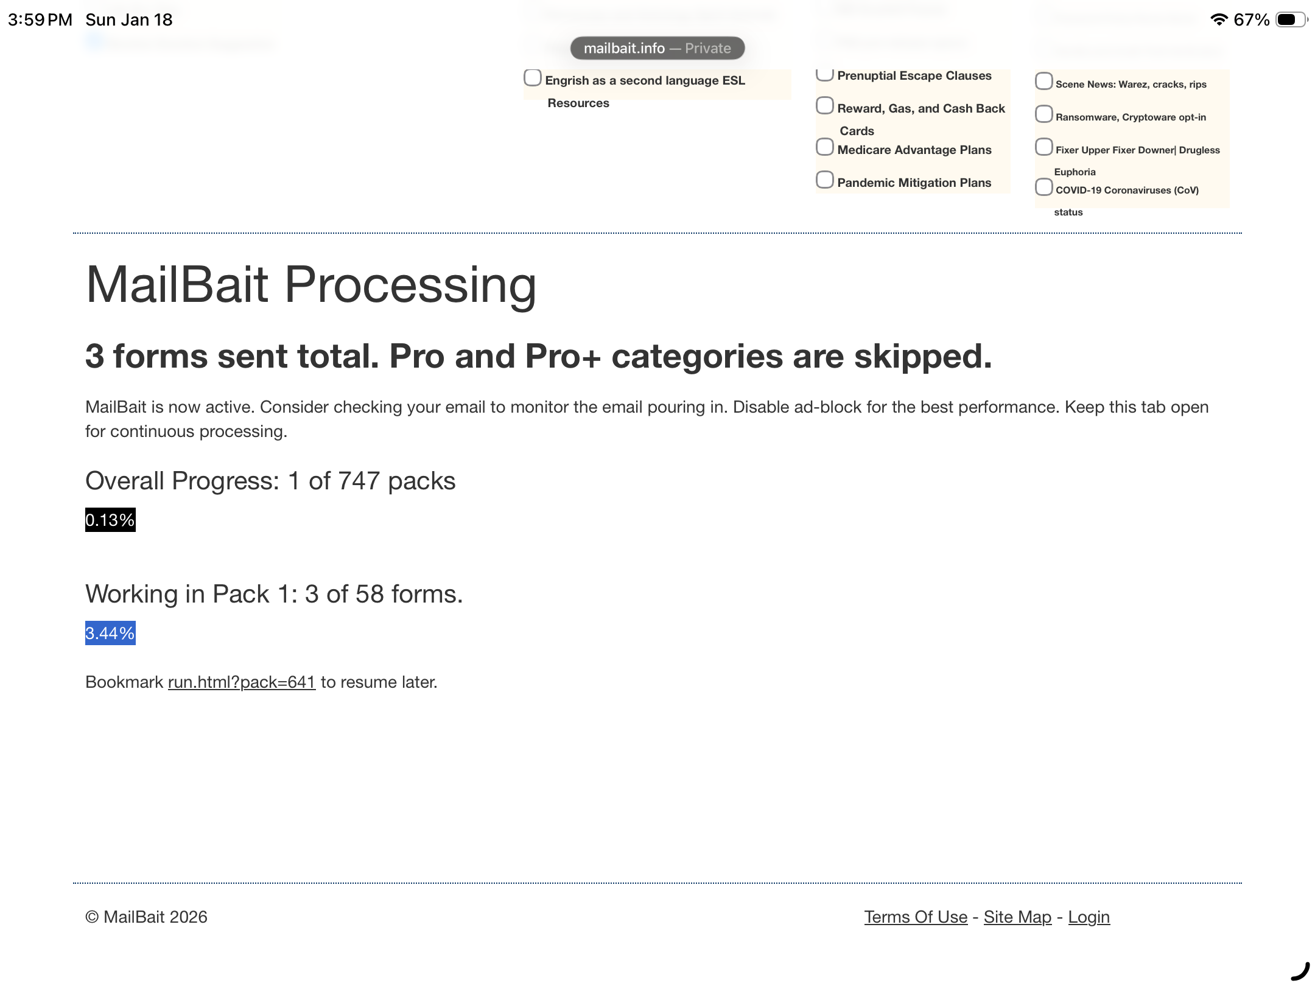The width and height of the screenshot is (1315, 986).
Task: Tick the Fixer Upper Fixer Downer checkbox
Action: 1044,147
